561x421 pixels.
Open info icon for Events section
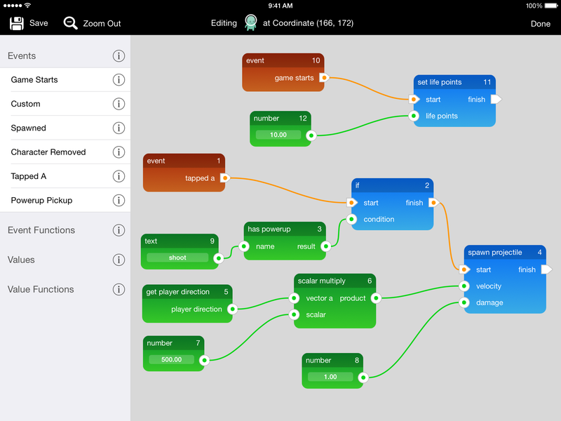pos(119,56)
